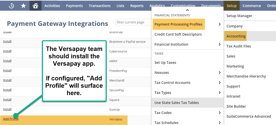Screen dimensions: 276x125
Task: Open Setup Manager
Action: [239, 16]
